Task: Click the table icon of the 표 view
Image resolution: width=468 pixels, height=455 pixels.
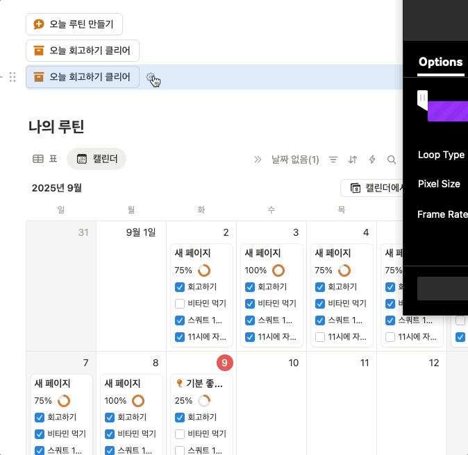Action: coord(38,159)
